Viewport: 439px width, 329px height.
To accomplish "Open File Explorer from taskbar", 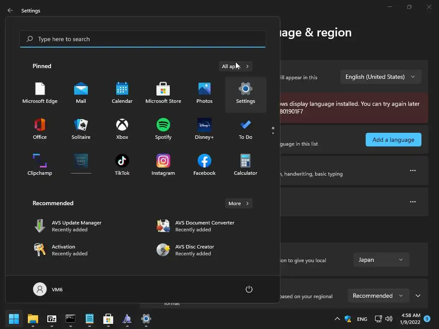I will coord(33,319).
